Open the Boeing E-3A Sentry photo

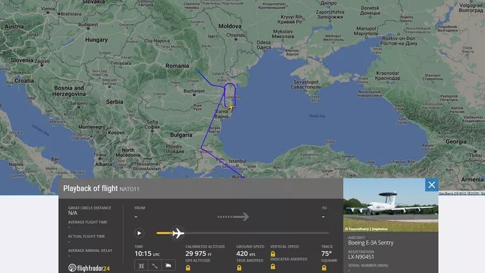click(x=390, y=205)
